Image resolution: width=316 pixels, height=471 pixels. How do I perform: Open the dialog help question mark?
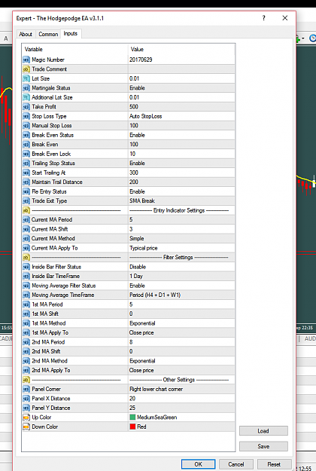pos(263,18)
